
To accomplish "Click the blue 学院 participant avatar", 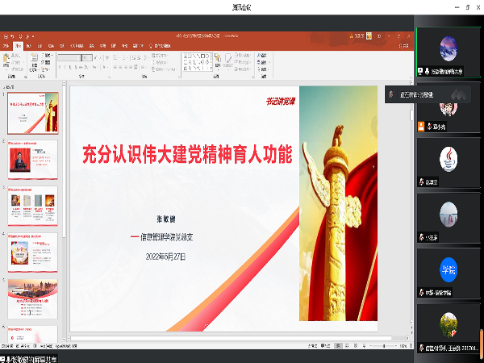I will tap(449, 267).
